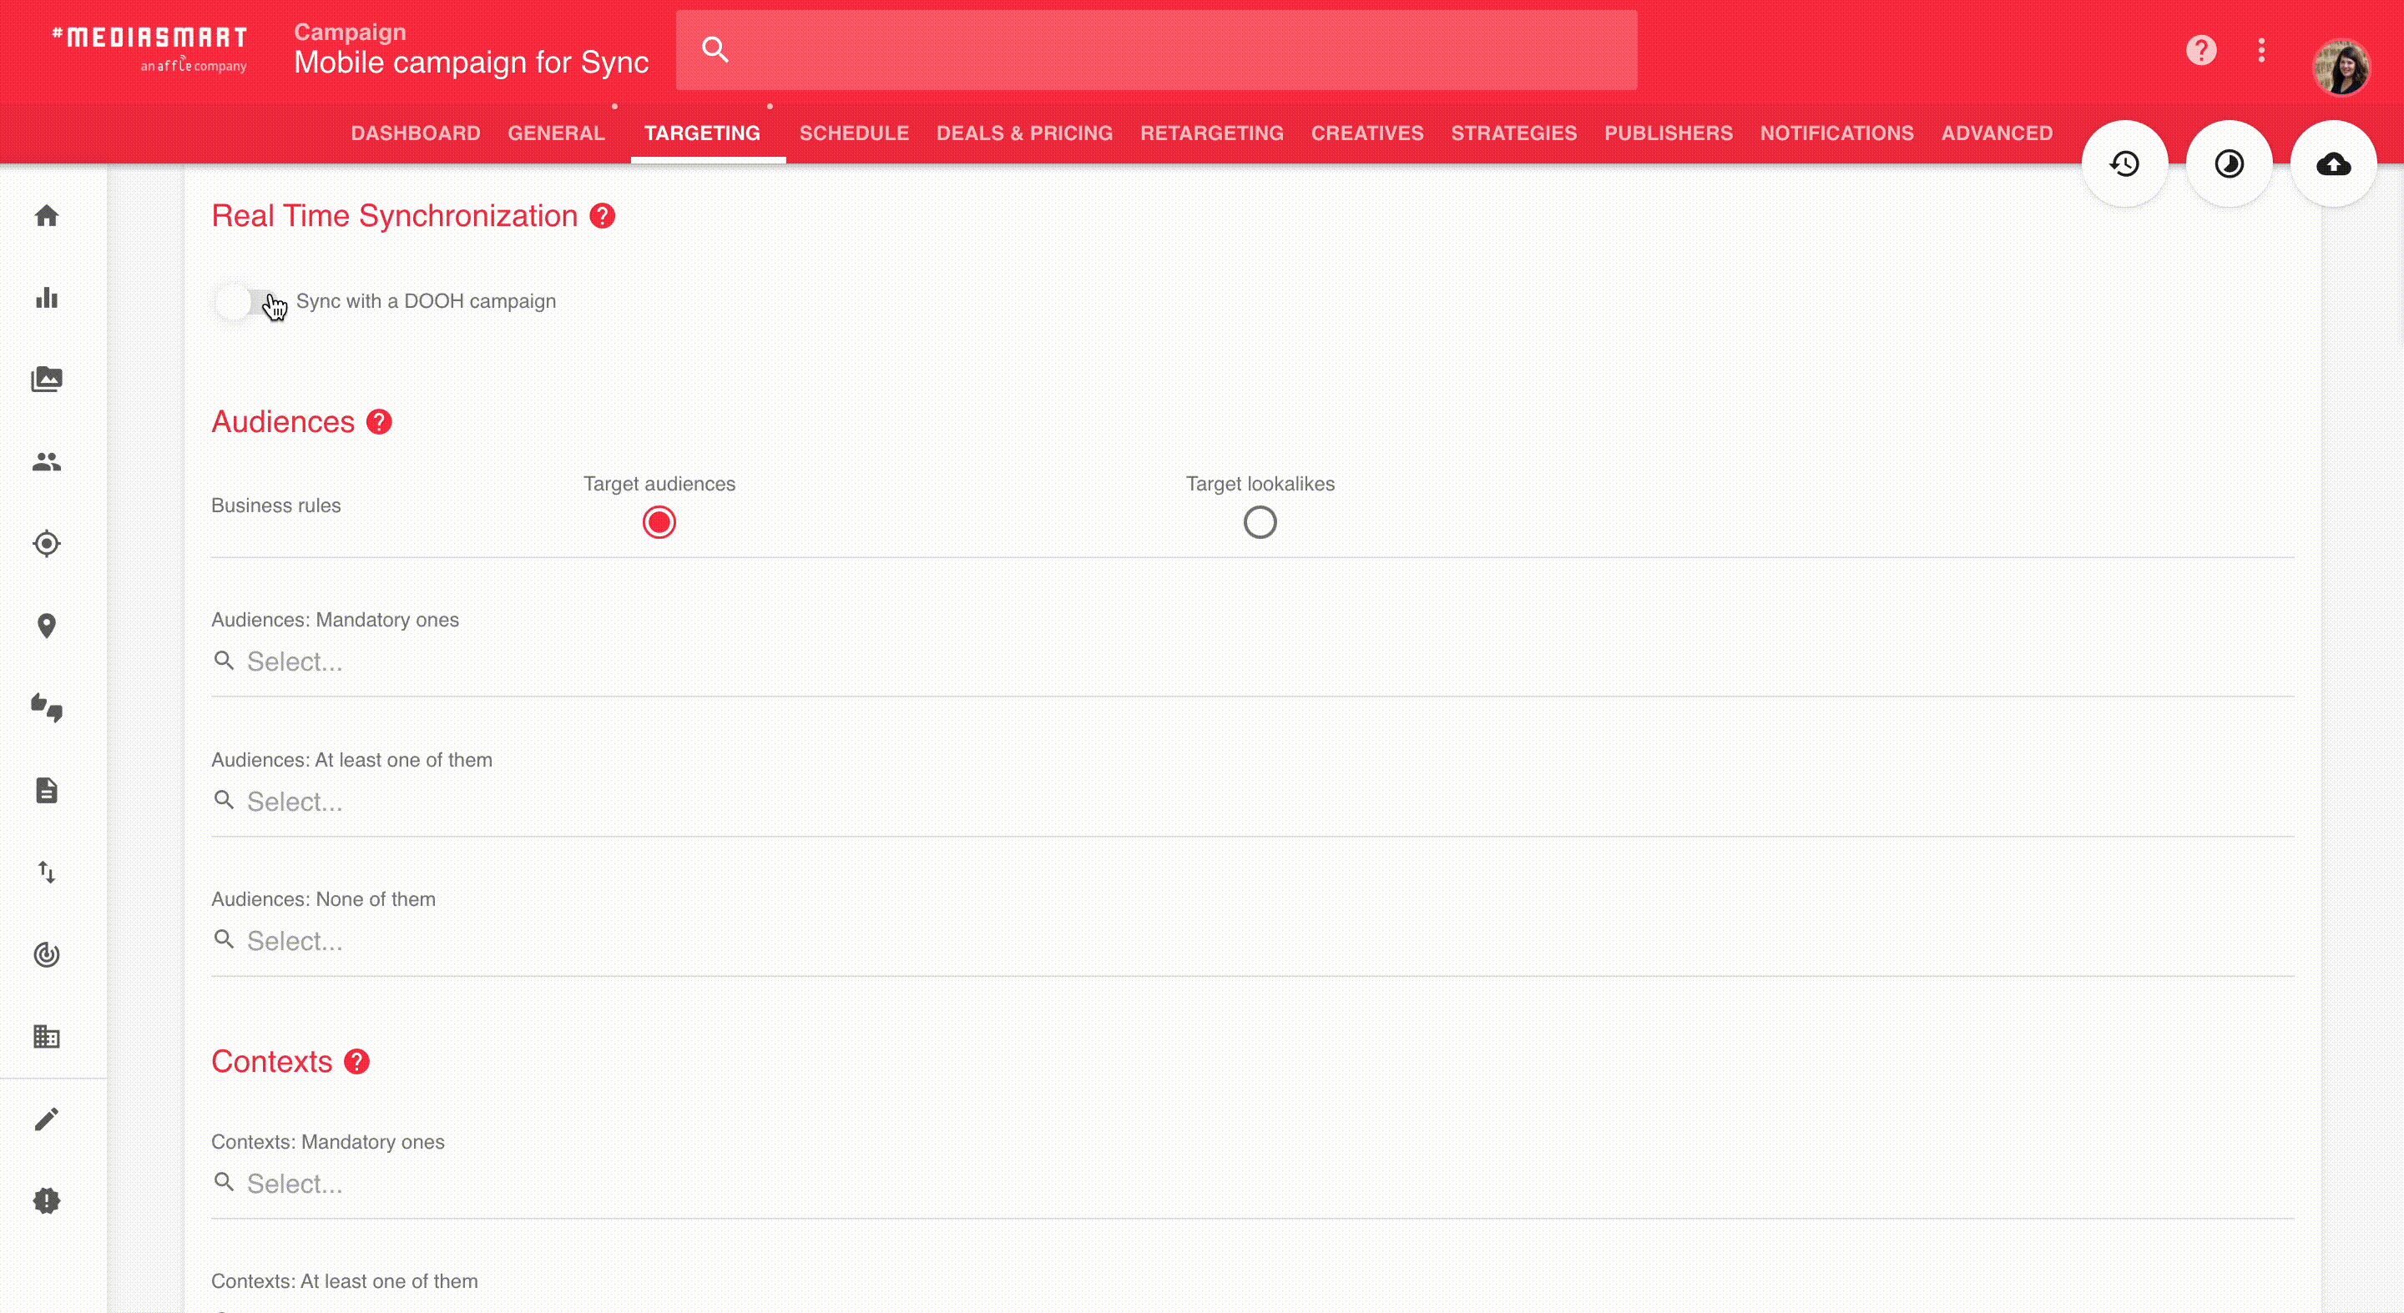Click the location pin sidebar icon
The height and width of the screenshot is (1313, 2404).
click(x=47, y=626)
